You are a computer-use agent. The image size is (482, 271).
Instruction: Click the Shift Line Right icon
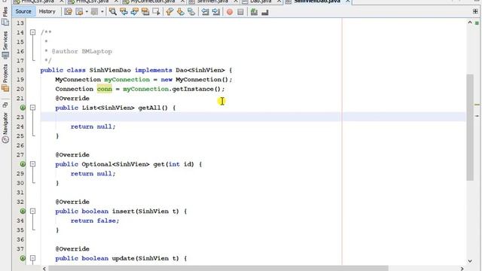coord(216,12)
